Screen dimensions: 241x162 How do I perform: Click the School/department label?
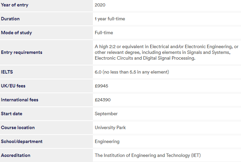coord(22,141)
